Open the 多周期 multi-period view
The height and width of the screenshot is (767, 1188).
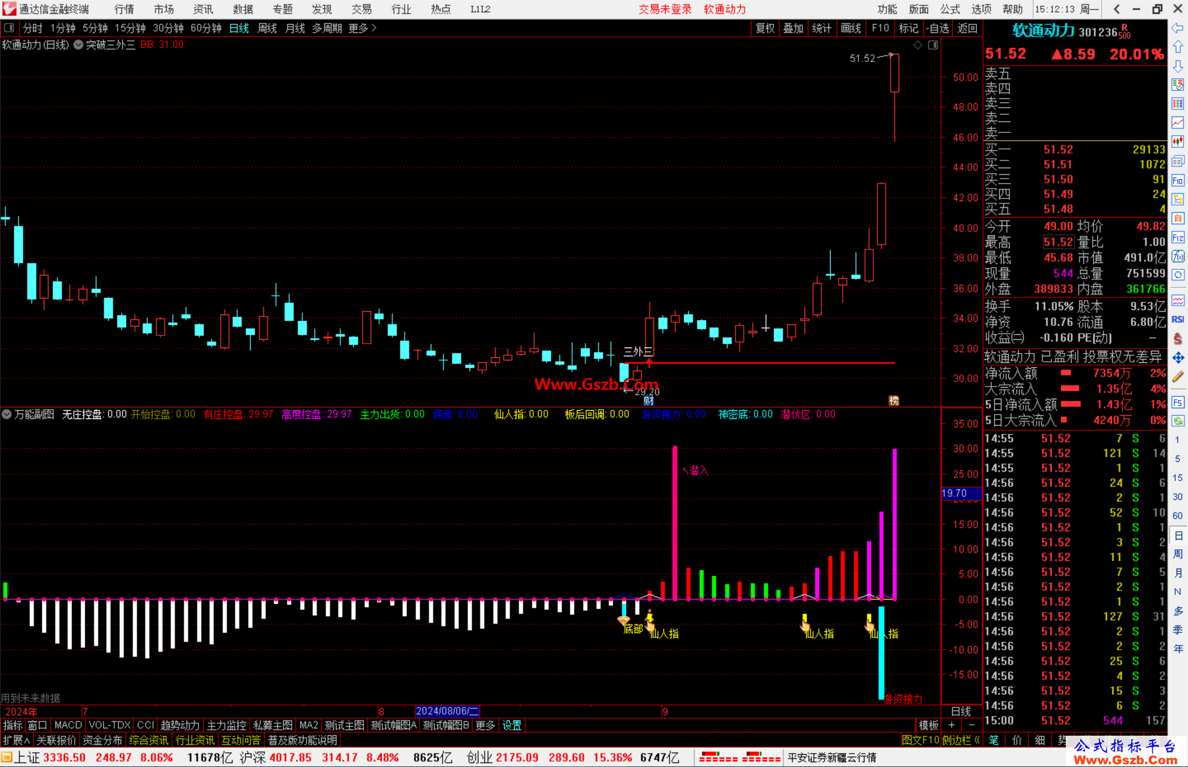click(x=327, y=28)
